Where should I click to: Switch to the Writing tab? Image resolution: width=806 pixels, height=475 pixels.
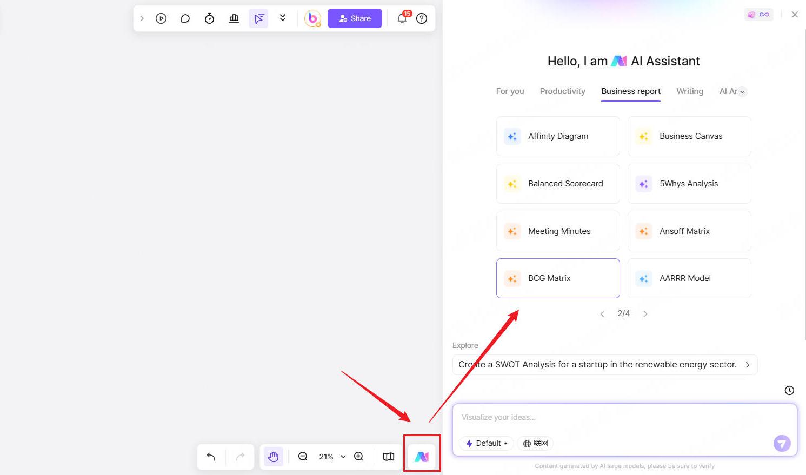690,91
